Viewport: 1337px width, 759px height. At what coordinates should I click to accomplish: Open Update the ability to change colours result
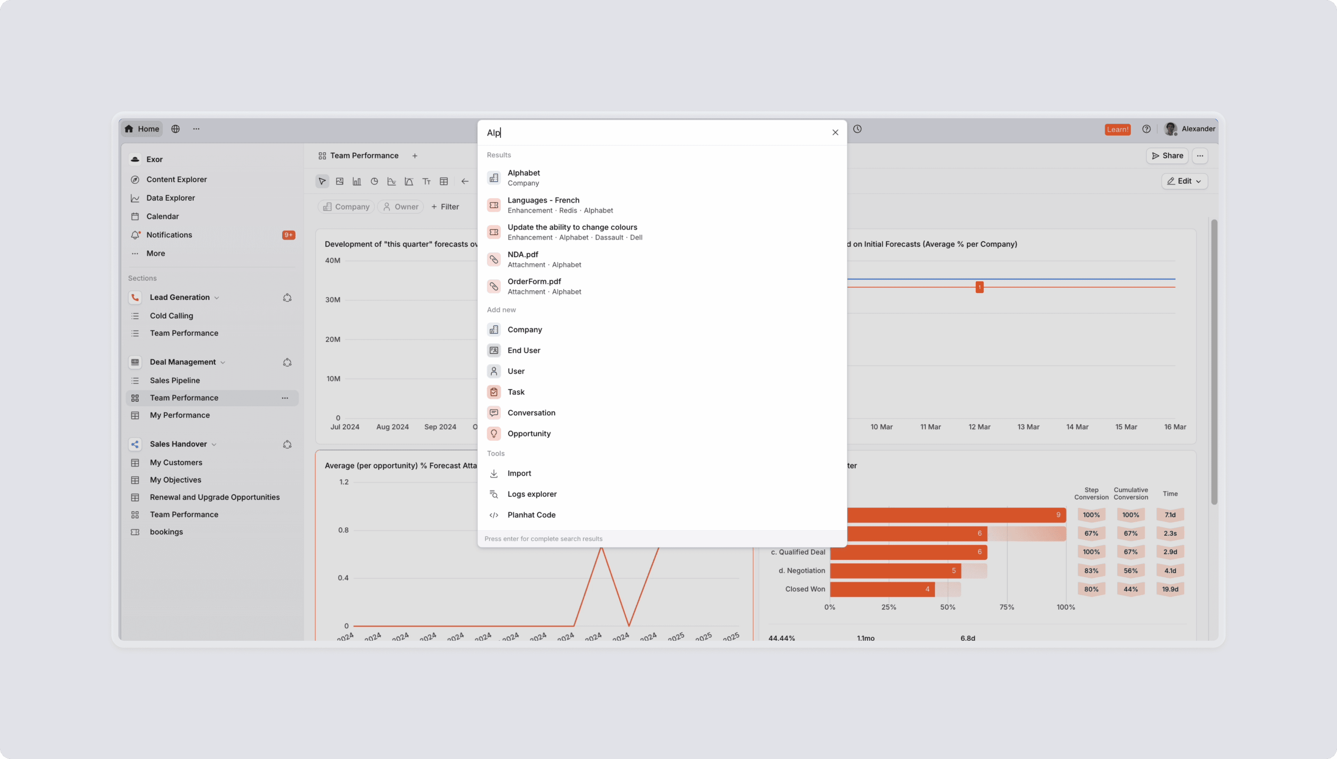[662, 232]
